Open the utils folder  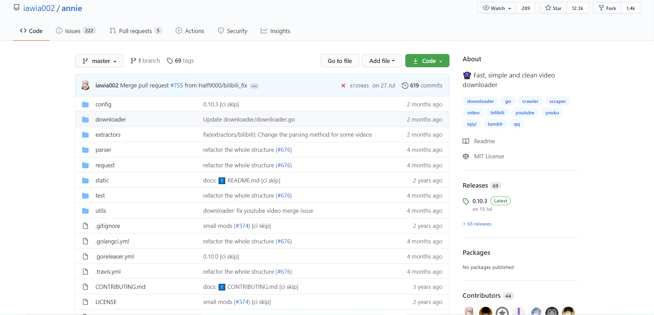click(101, 211)
